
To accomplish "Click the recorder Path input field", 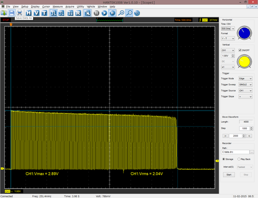I will tap(235, 152).
